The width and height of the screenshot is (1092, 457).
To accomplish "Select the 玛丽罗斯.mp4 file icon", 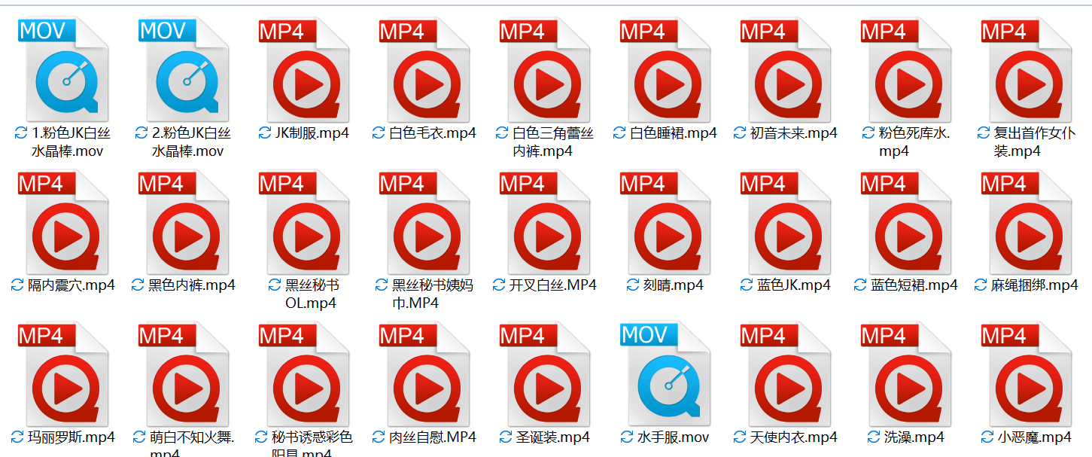I will click(x=63, y=373).
